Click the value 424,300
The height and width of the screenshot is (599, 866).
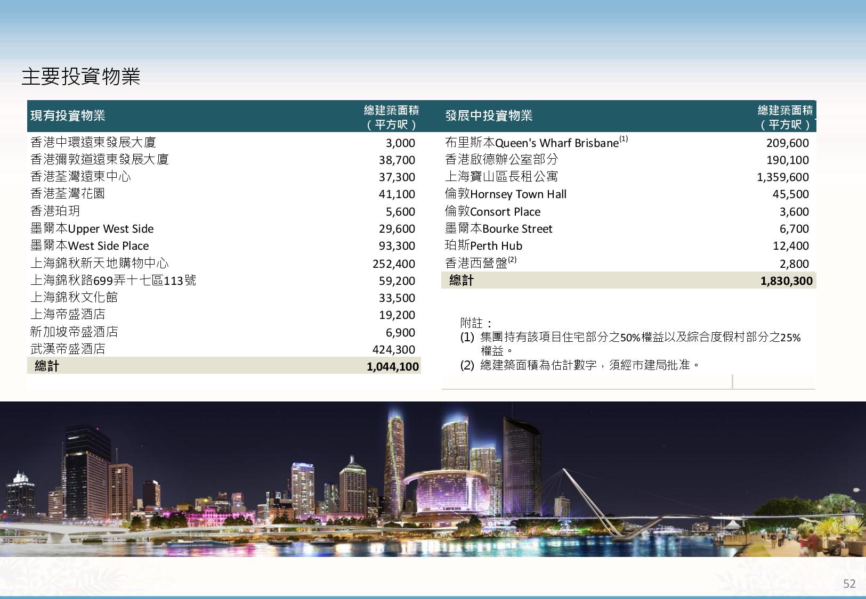tap(394, 349)
